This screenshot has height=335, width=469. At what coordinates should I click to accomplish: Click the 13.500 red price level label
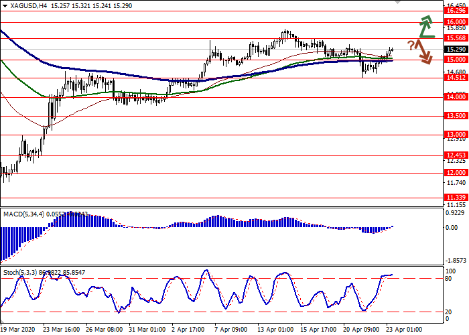(x=456, y=116)
